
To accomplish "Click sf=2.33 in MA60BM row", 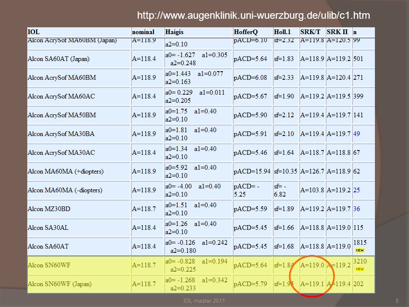I will pos(284,78).
